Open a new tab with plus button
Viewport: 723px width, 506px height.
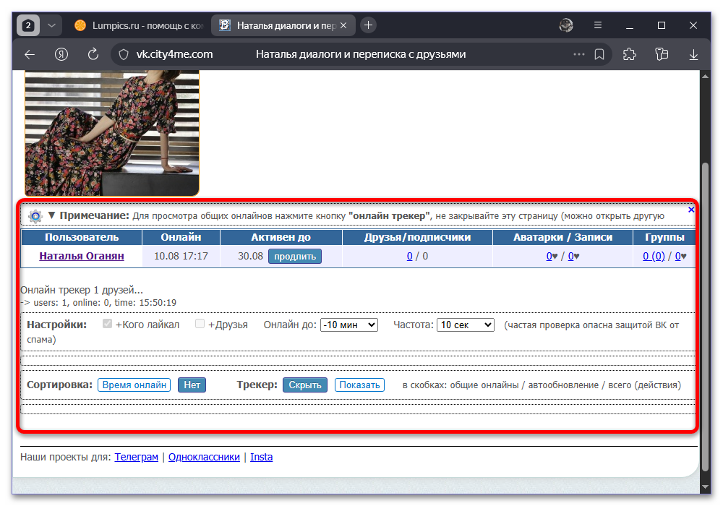coord(368,25)
